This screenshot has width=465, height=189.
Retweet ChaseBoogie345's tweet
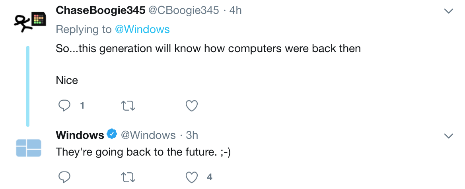click(x=128, y=106)
